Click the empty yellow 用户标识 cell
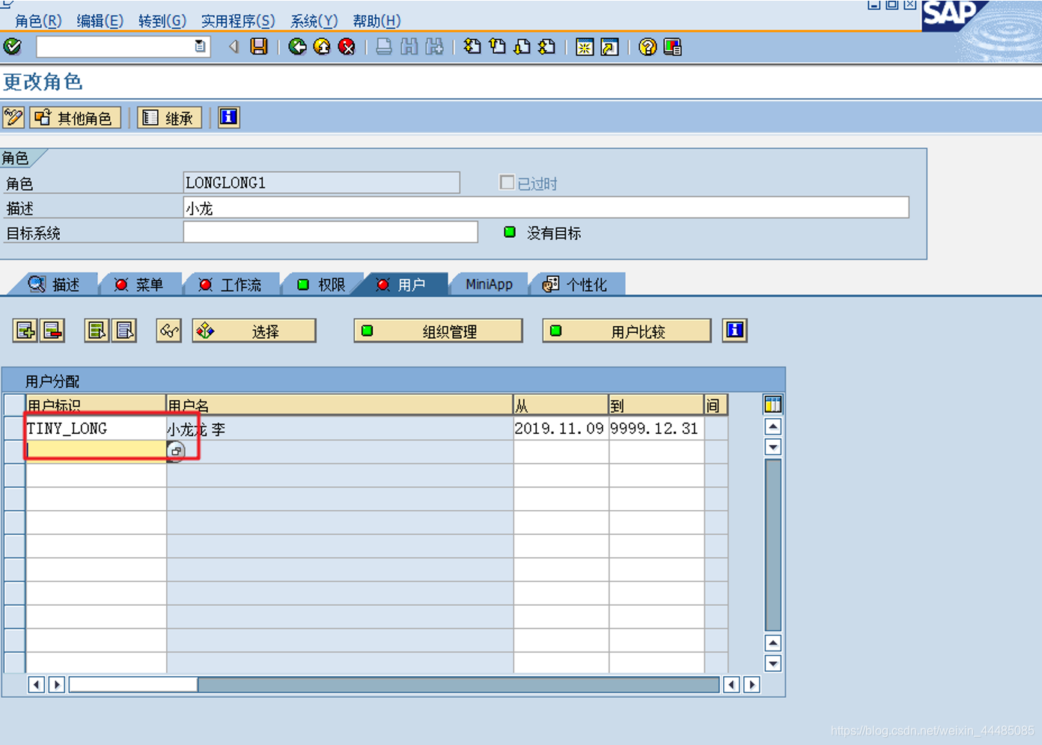Screen dimensions: 1042x745 coord(96,451)
